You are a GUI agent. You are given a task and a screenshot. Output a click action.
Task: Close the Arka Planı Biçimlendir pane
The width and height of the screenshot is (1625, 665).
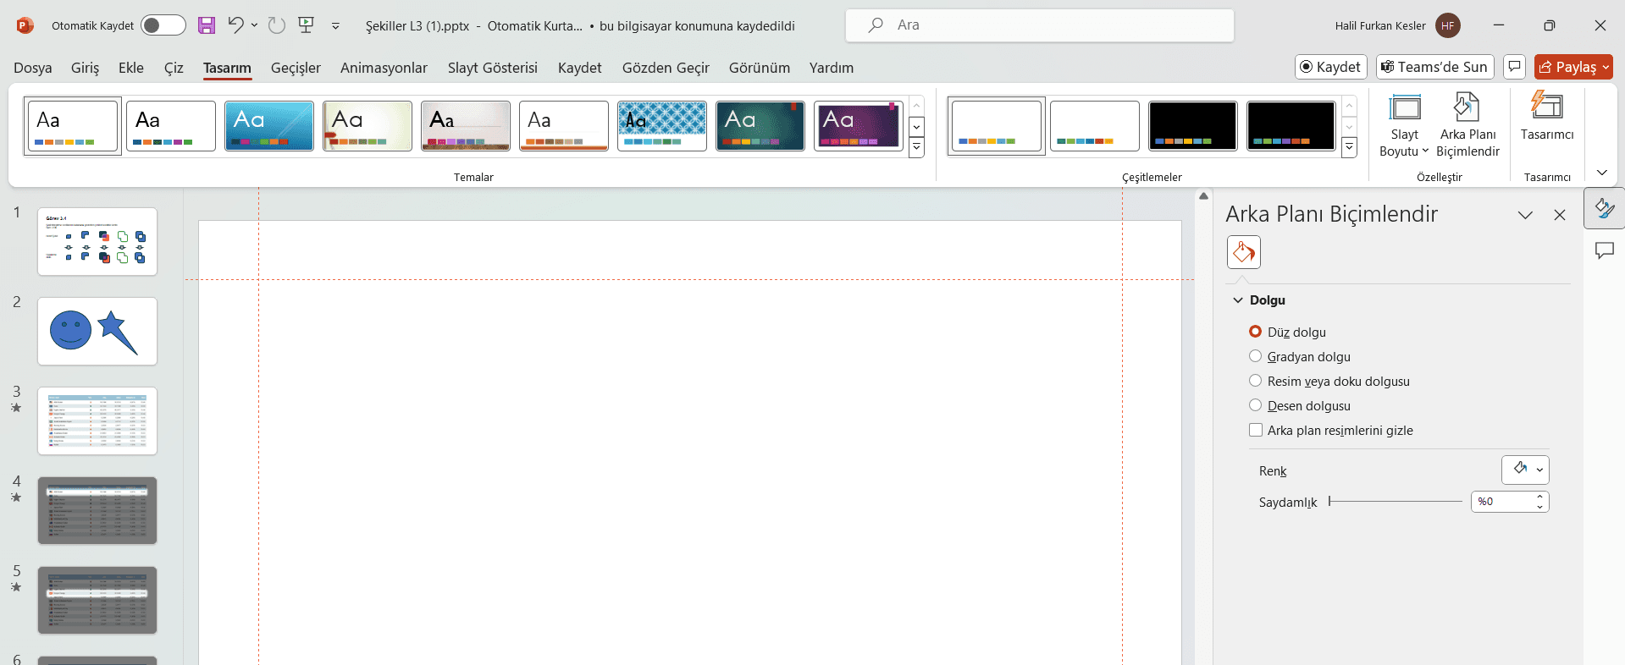click(1560, 215)
